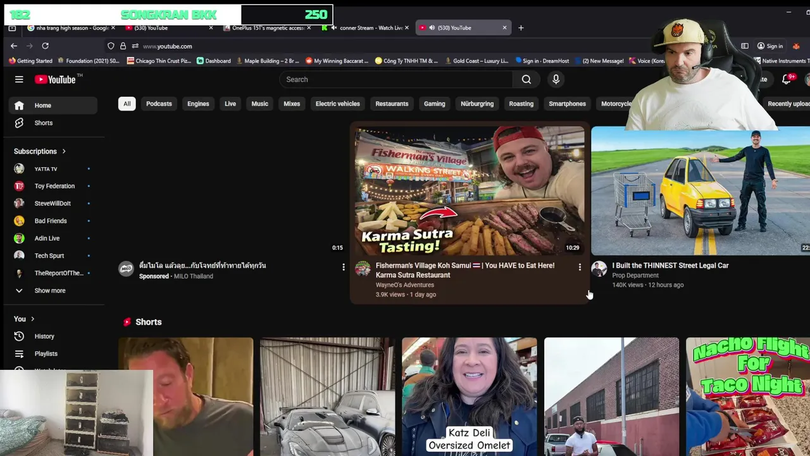
Task: Open Toy Federation subscription channel
Action: pos(53,186)
